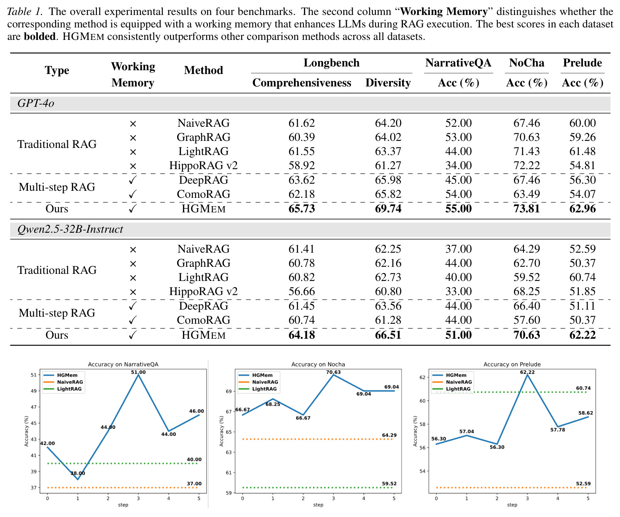Select the 'GPT-4o' section row label

click(36, 103)
